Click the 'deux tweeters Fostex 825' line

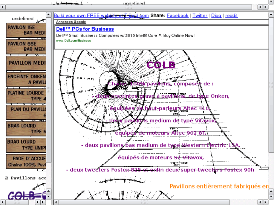160,170
